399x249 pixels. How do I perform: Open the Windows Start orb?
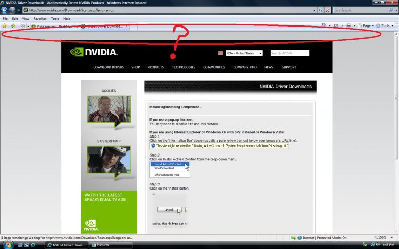pos(7,245)
